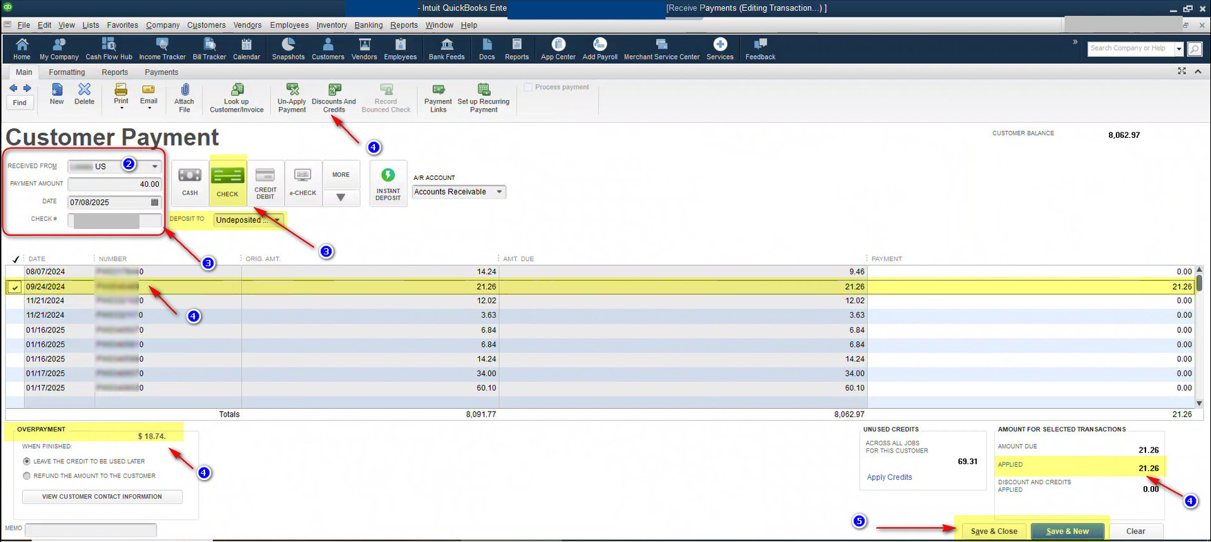Expand MORE payment methods arrow

(340, 197)
